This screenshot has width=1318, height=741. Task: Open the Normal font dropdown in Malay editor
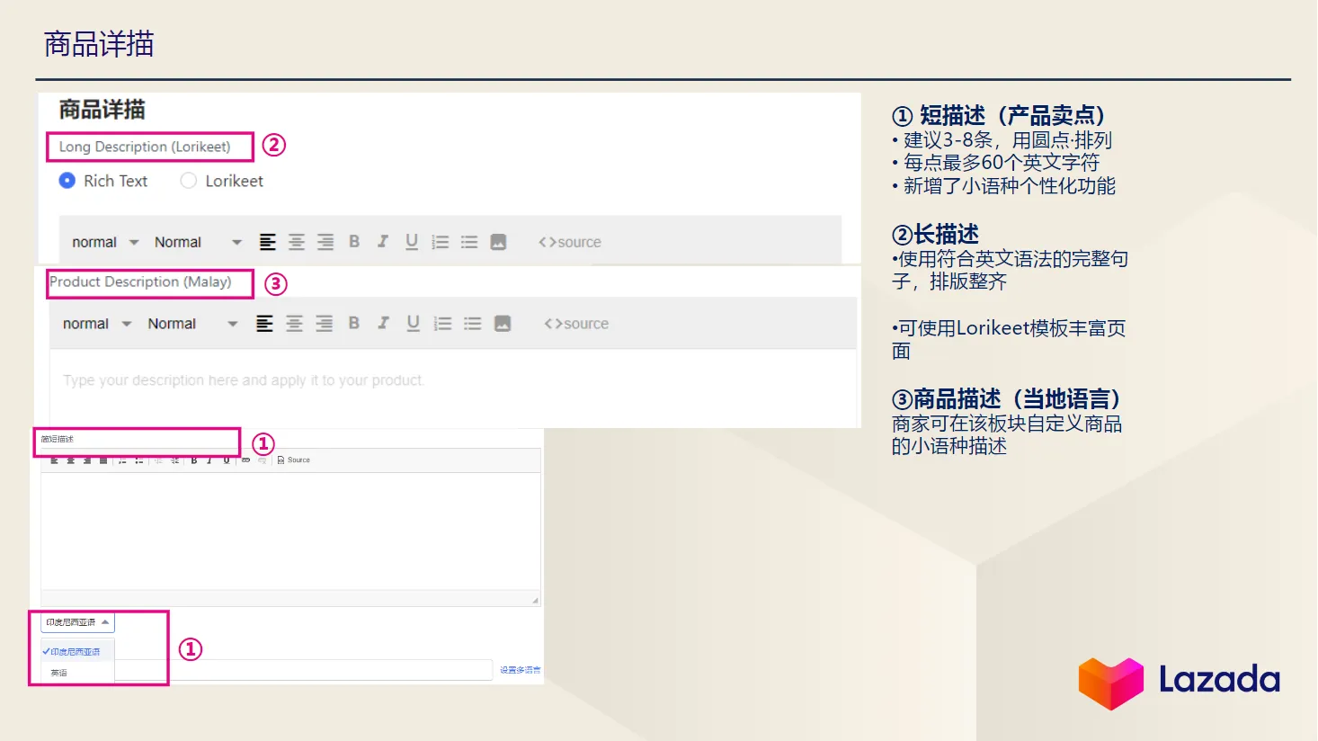point(190,323)
